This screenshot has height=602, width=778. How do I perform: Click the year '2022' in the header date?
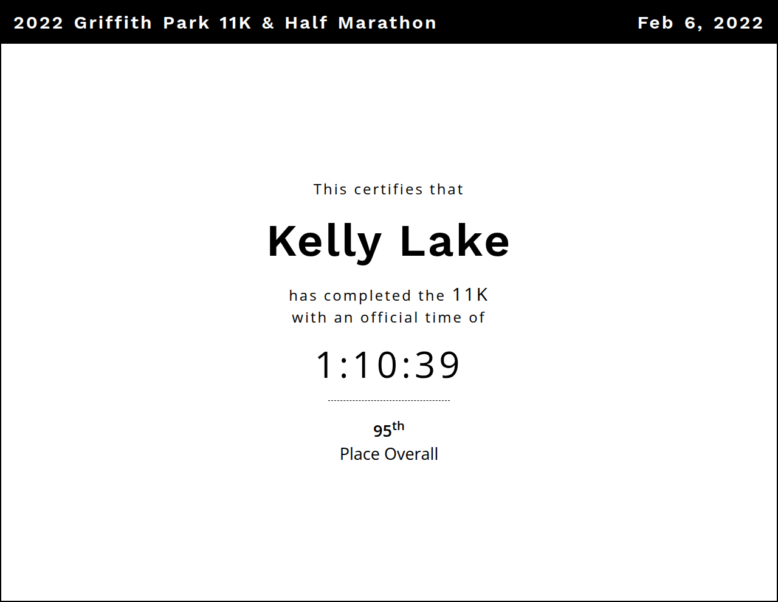(738, 23)
